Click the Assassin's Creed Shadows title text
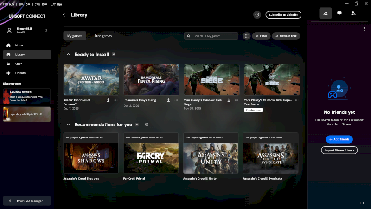This screenshot has height=209, width=371. click(x=81, y=179)
